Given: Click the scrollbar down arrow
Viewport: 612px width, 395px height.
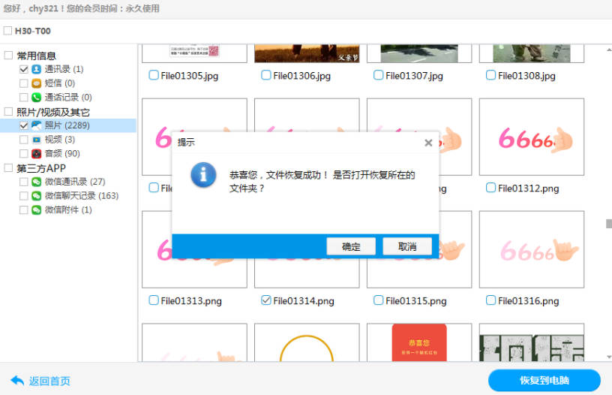Looking at the screenshot, I should 609,357.
